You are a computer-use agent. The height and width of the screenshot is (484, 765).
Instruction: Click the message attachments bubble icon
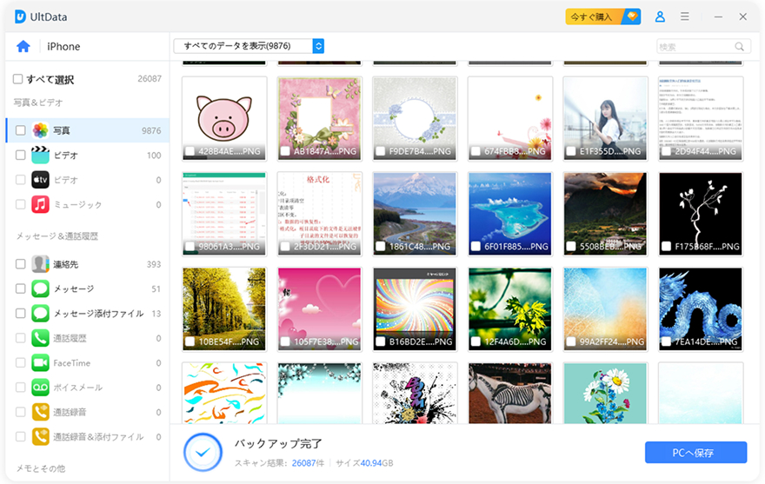pos(41,313)
